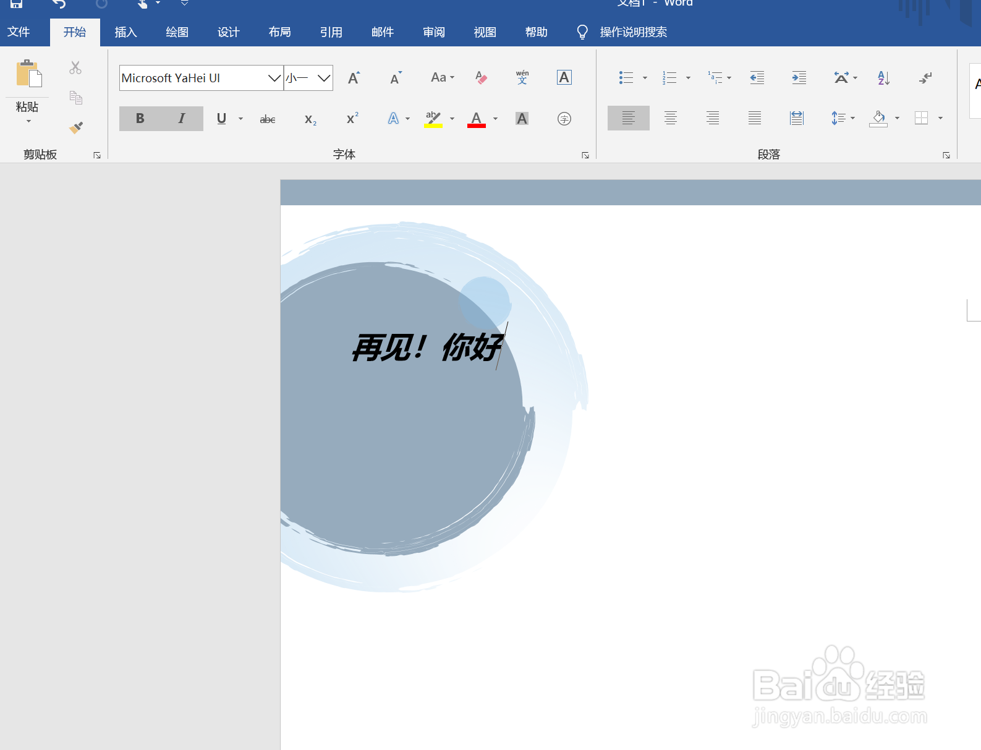The height and width of the screenshot is (750, 981).
Task: Switch to the 审阅 tab
Action: [433, 32]
